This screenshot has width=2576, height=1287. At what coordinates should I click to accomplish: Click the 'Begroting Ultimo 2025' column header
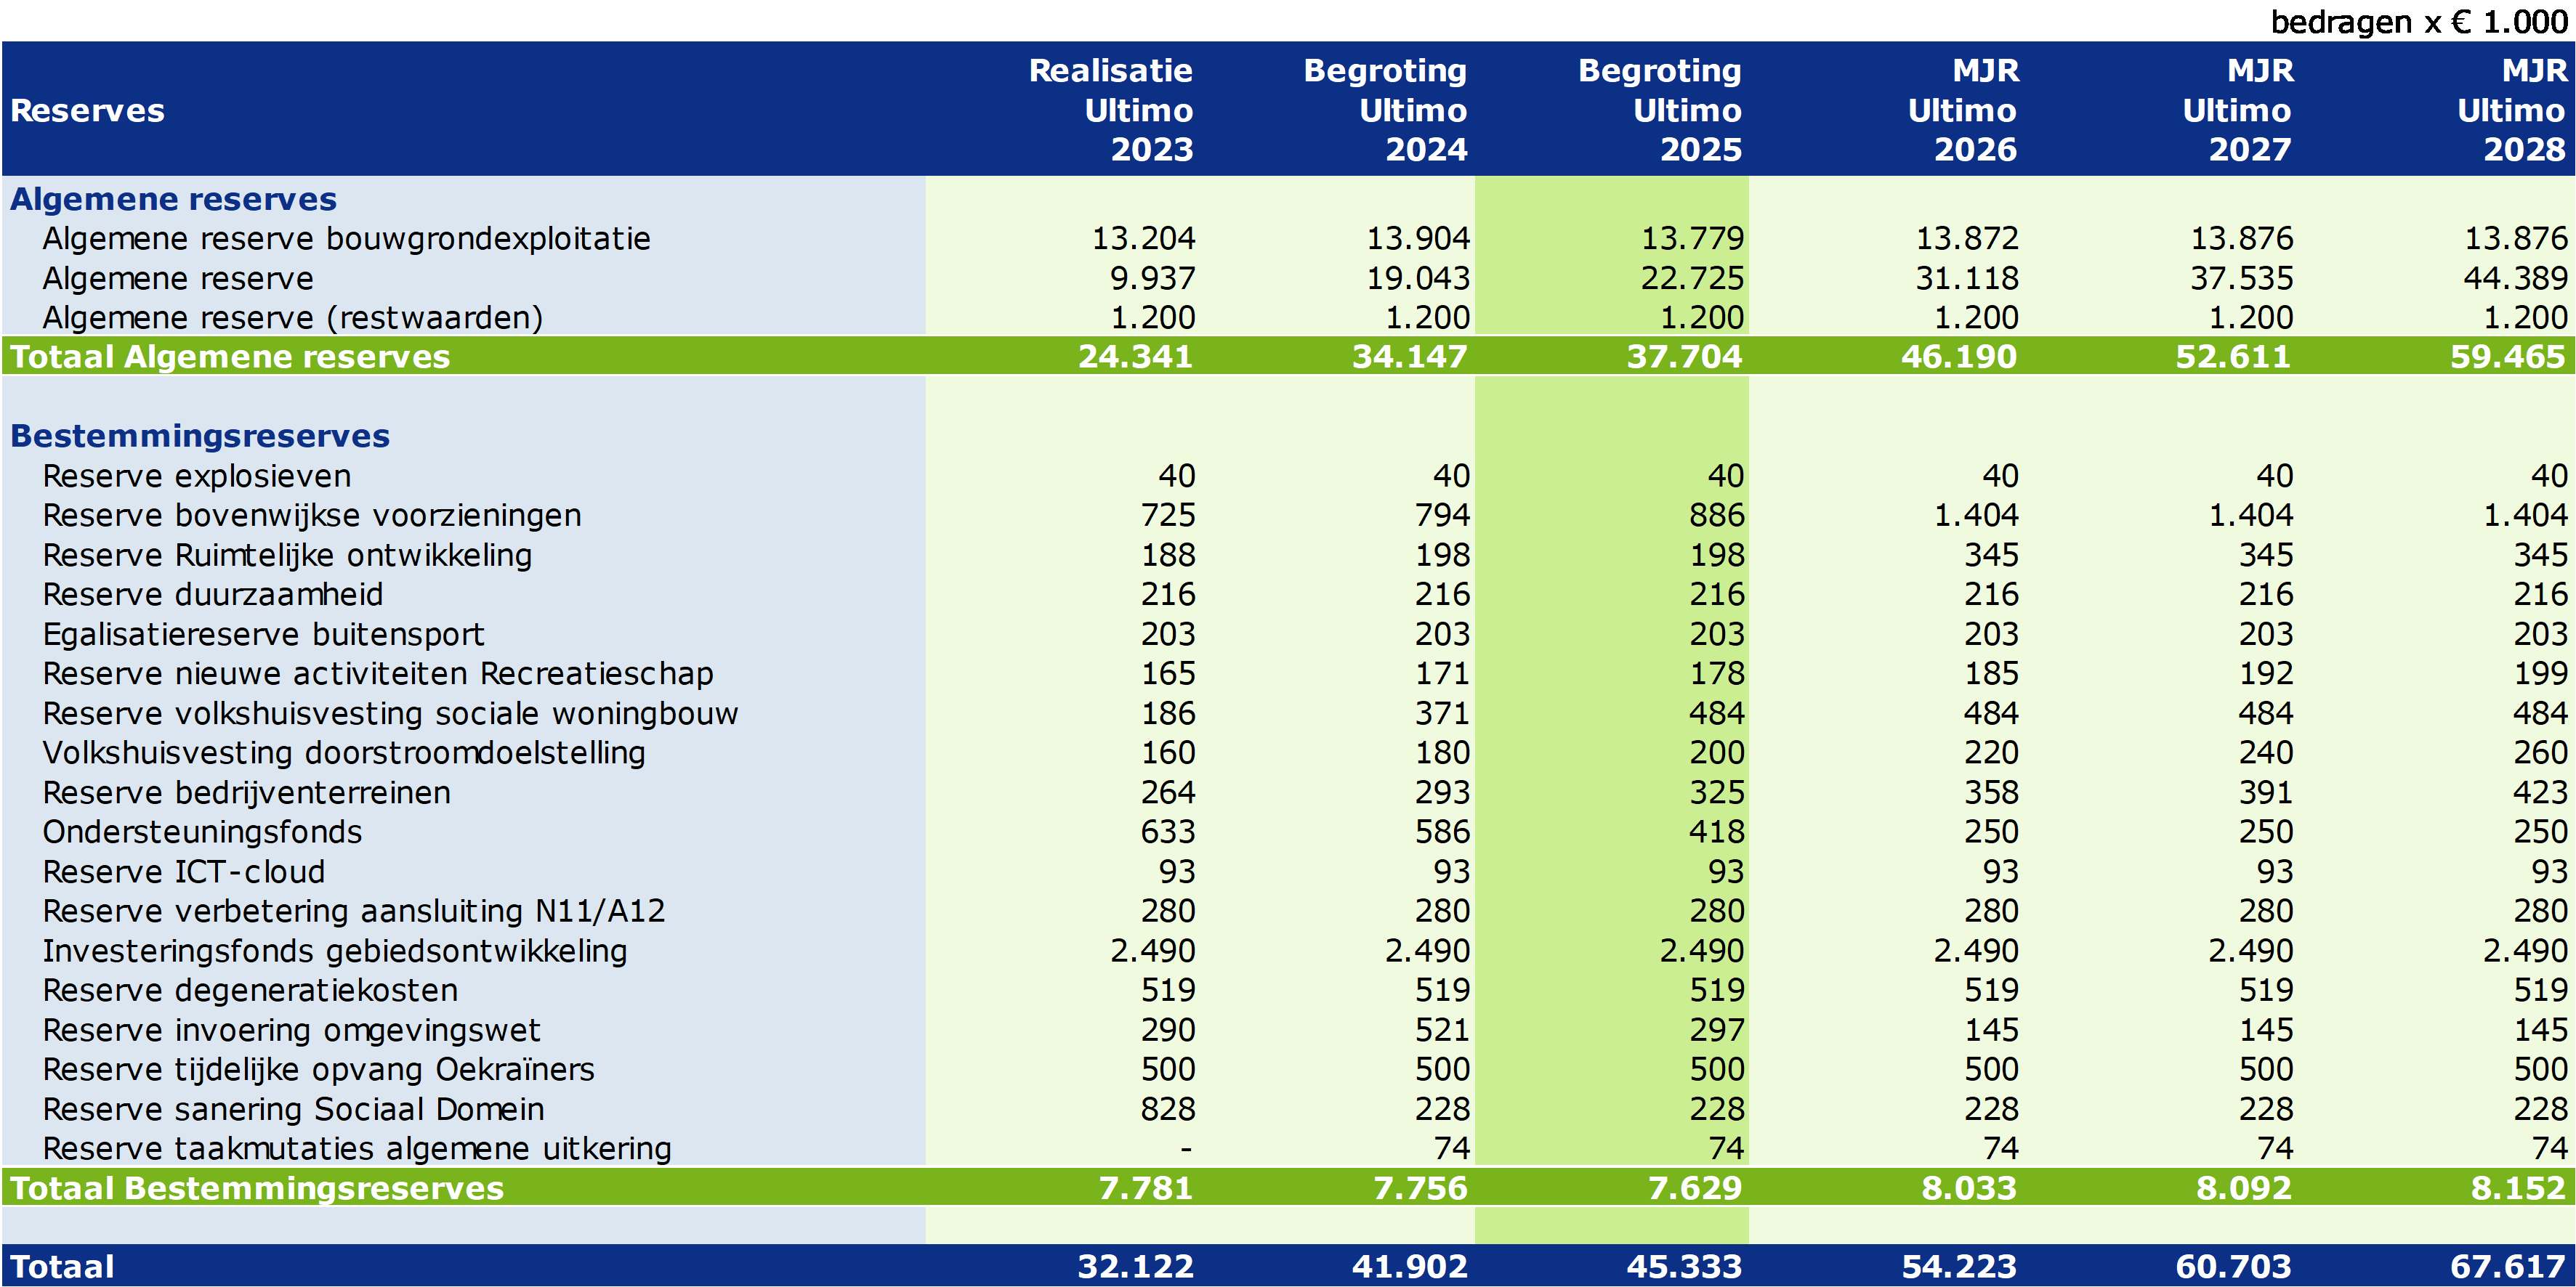(1660, 110)
